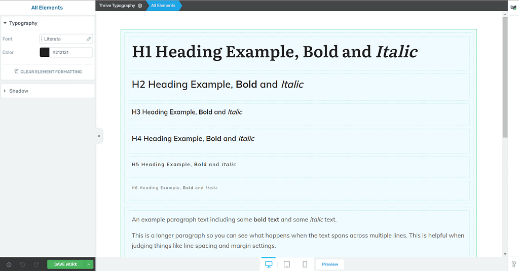The height and width of the screenshot is (271, 519).
Task: Click the 'This is a longer paragraph' text
Action: point(298,241)
